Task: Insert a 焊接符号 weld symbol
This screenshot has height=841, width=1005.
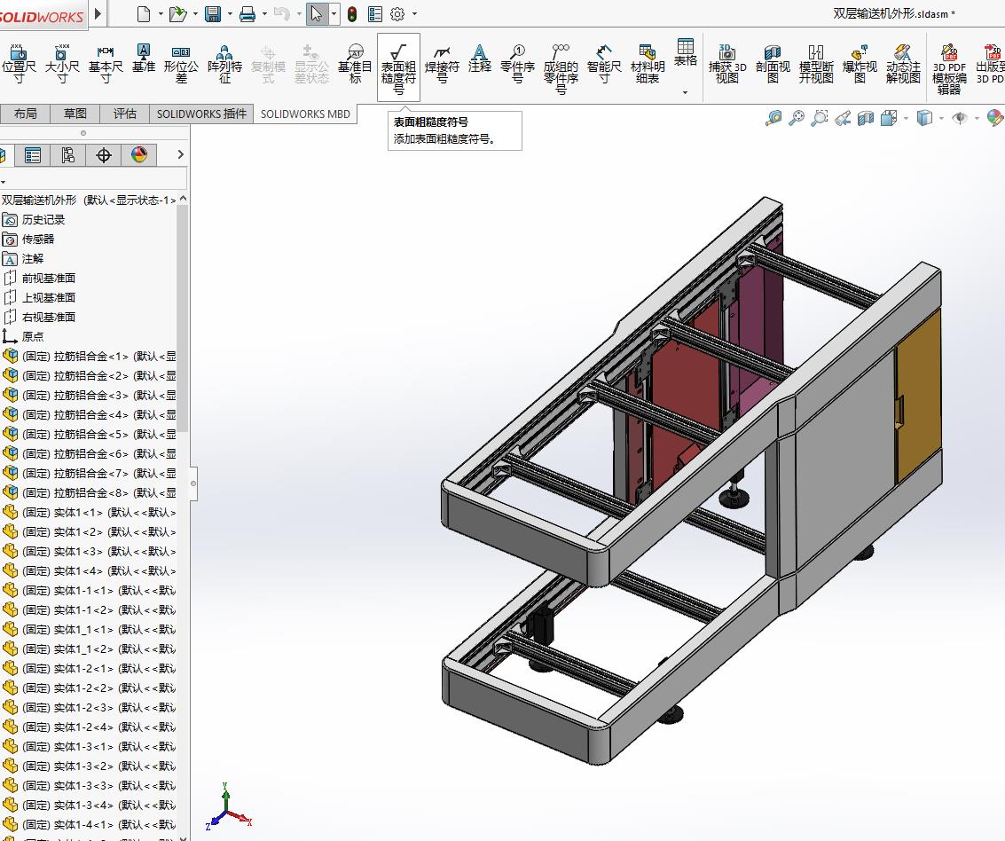Action: [443, 64]
